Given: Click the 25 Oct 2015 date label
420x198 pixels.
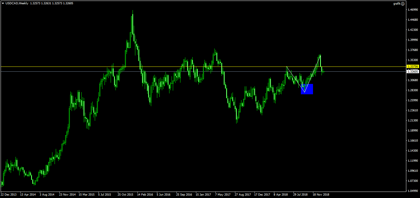Looking at the screenshot, I should coord(126,194).
